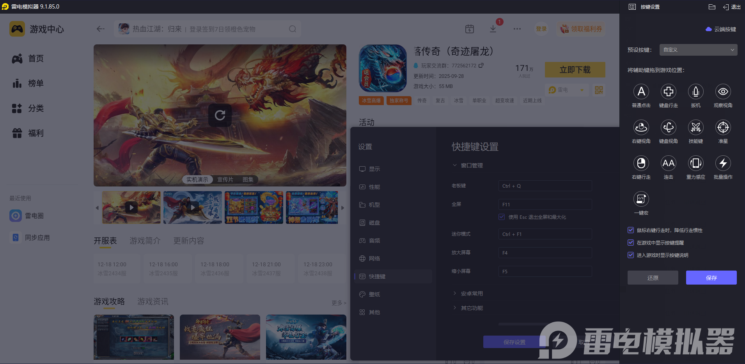745x364 pixels.
Task: Switch to the 游戏简介 tab
Action: (145, 241)
